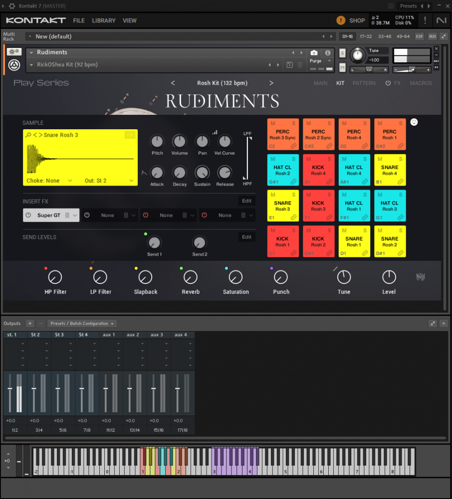Open the LIBRARY menu

point(104,20)
